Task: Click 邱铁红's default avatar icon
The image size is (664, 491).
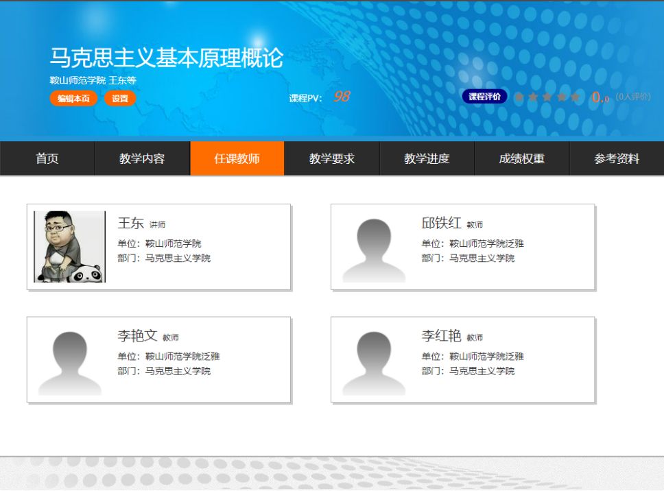Action: 374,250
